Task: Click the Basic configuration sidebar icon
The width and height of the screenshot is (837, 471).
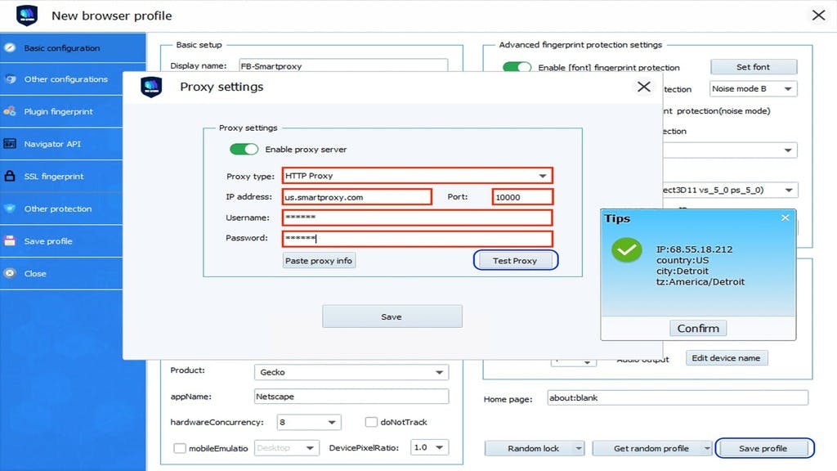Action: point(10,47)
